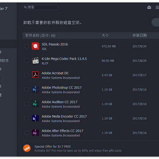
Task: Sort by 软件名称 column header
Action: [x=40, y=35]
